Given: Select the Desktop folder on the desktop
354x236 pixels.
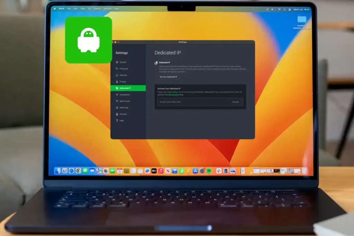Looking at the screenshot, I should (x=301, y=22).
